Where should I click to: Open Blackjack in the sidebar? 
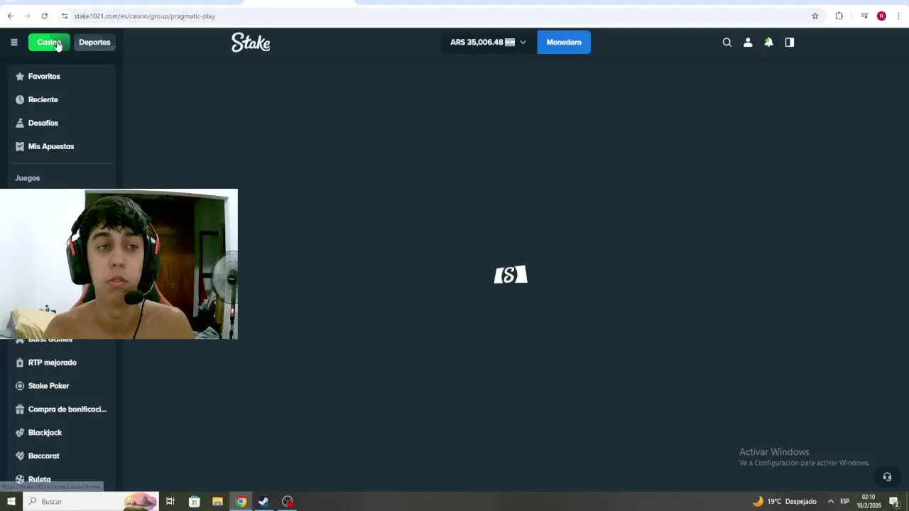[x=62, y=433]
